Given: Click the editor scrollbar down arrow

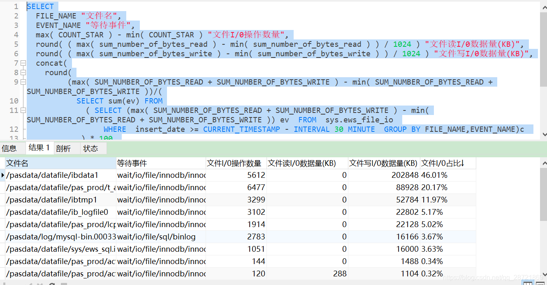Looking at the screenshot, I should tap(544, 134).
